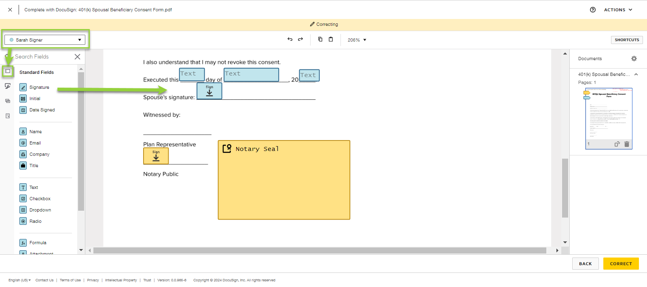Viewport: 647px width, 287px height.
Task: Select the Signature field
Action: pyautogui.click(x=39, y=87)
